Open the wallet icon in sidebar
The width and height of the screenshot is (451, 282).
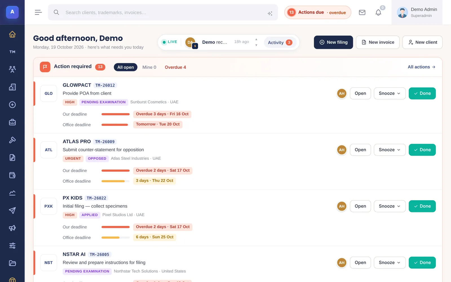pos(12,175)
